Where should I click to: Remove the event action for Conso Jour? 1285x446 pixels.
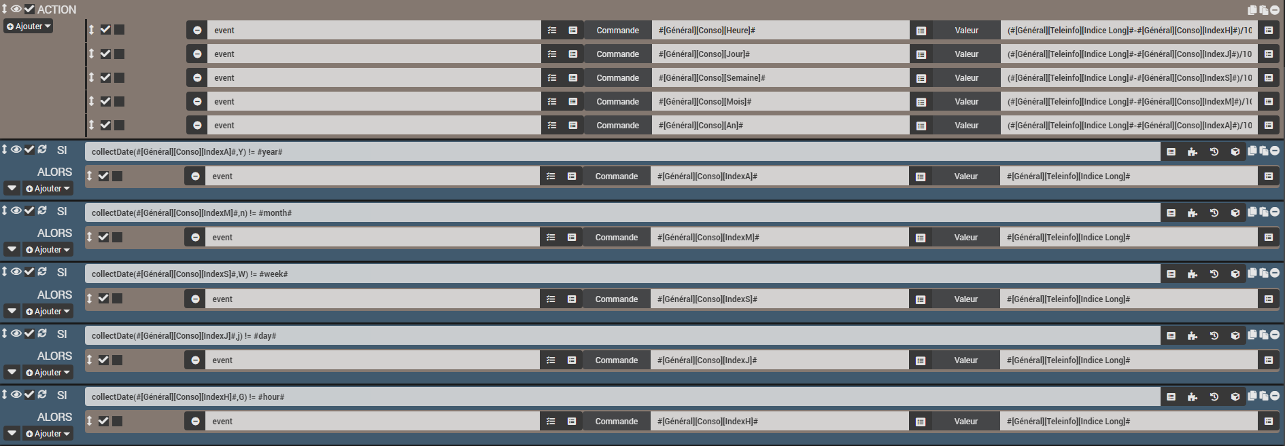(x=197, y=54)
